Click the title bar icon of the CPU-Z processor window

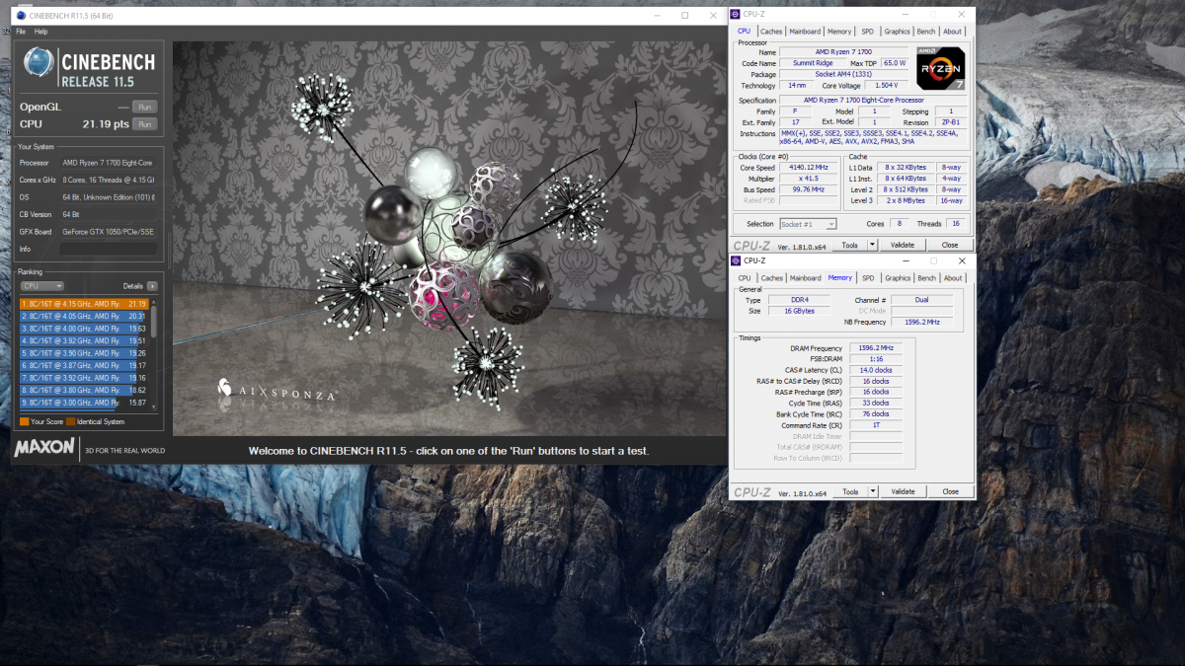pos(736,15)
